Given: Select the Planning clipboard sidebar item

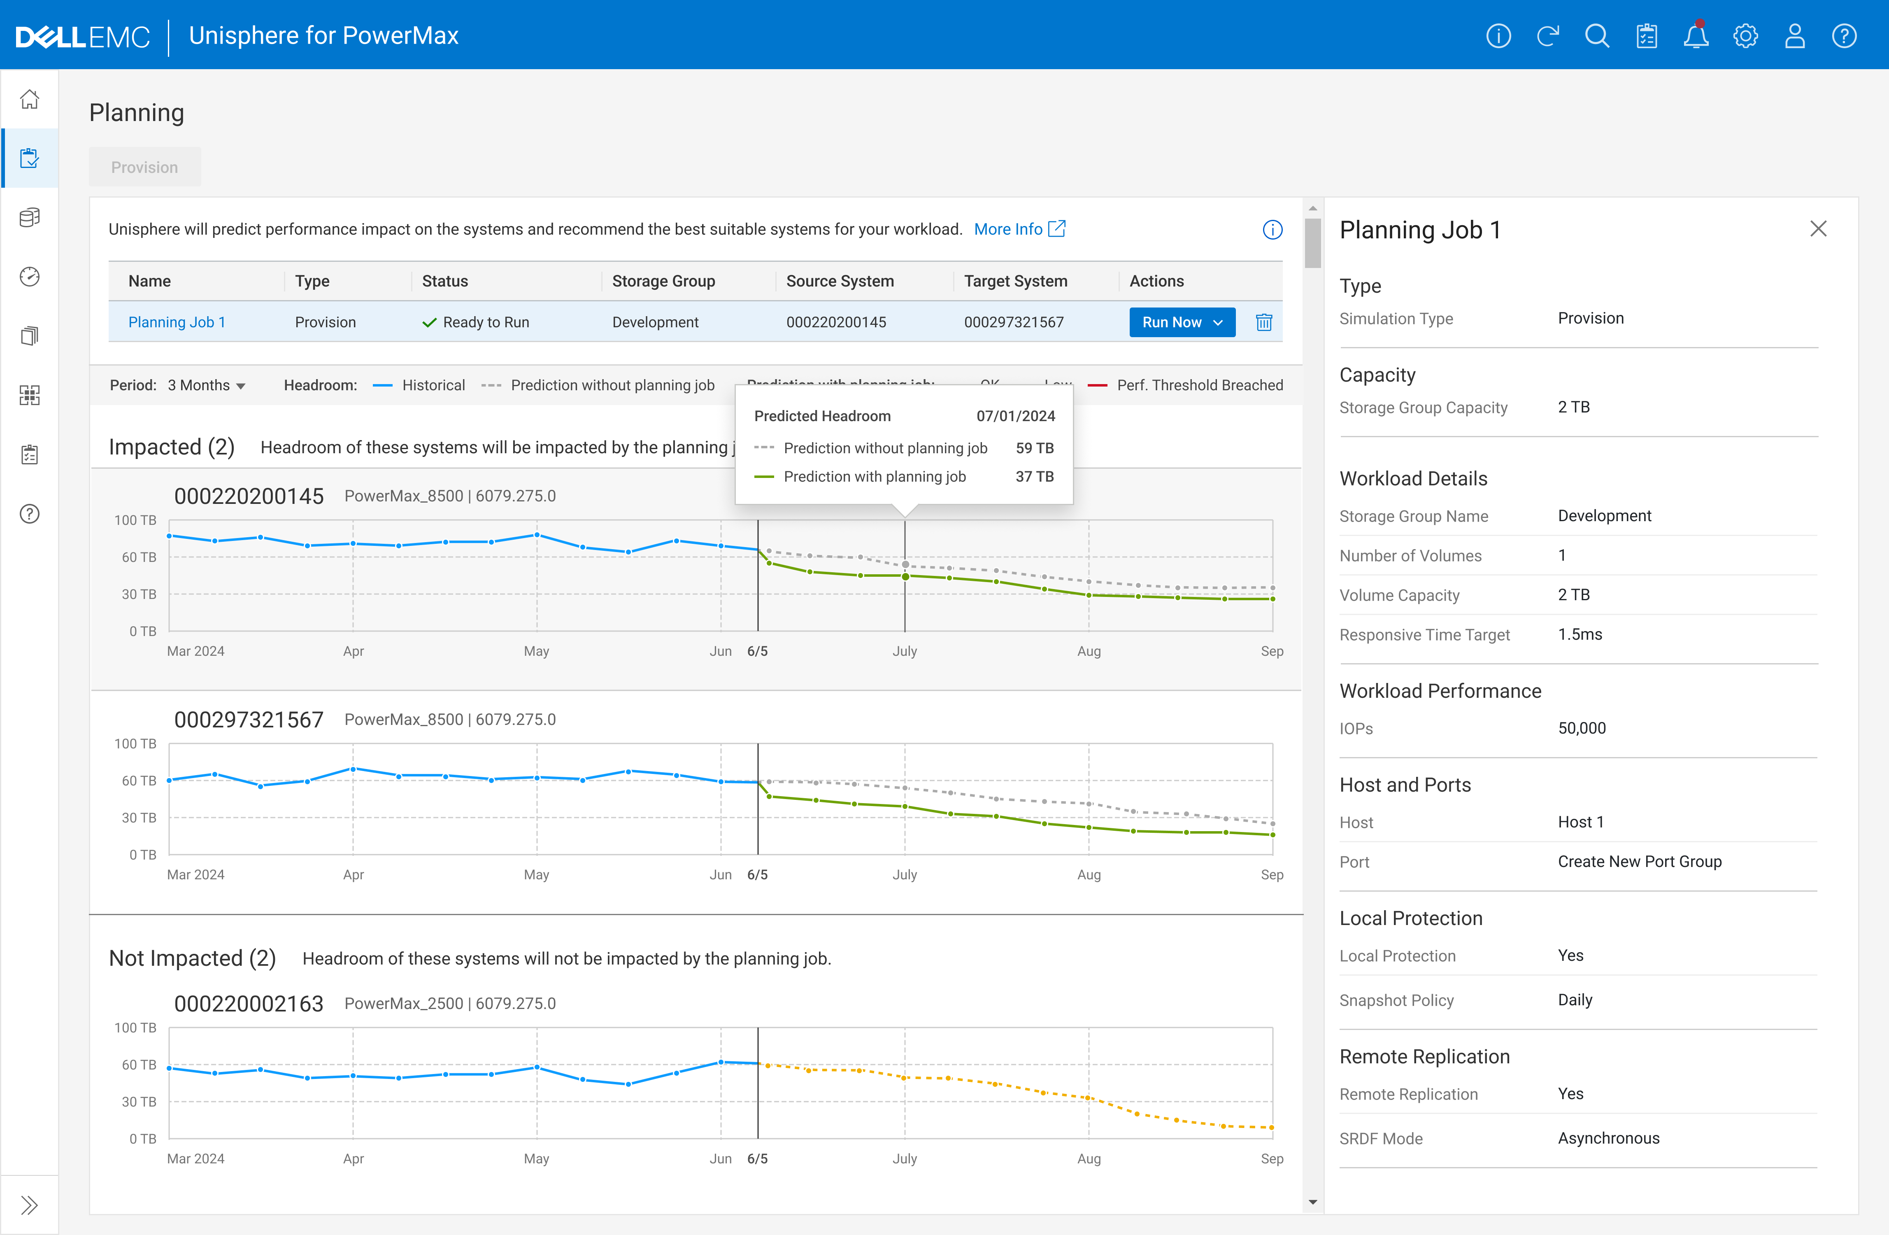Looking at the screenshot, I should pos(29,158).
